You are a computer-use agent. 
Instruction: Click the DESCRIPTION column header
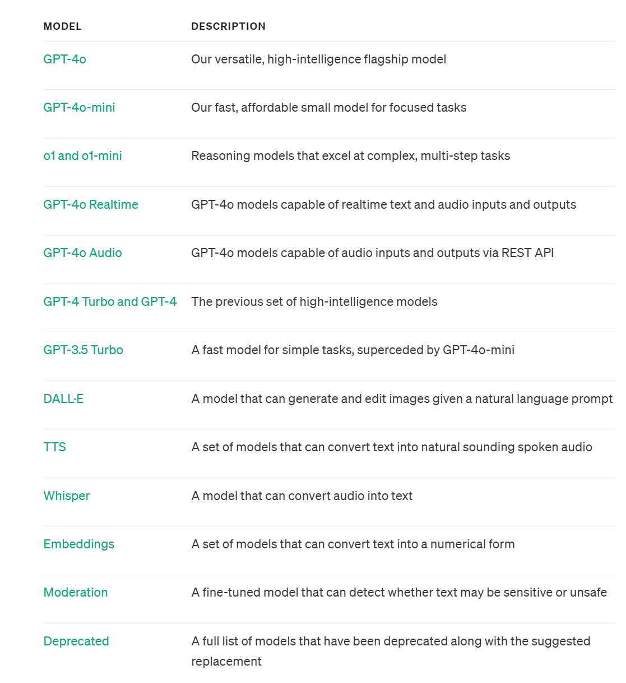[x=228, y=26]
